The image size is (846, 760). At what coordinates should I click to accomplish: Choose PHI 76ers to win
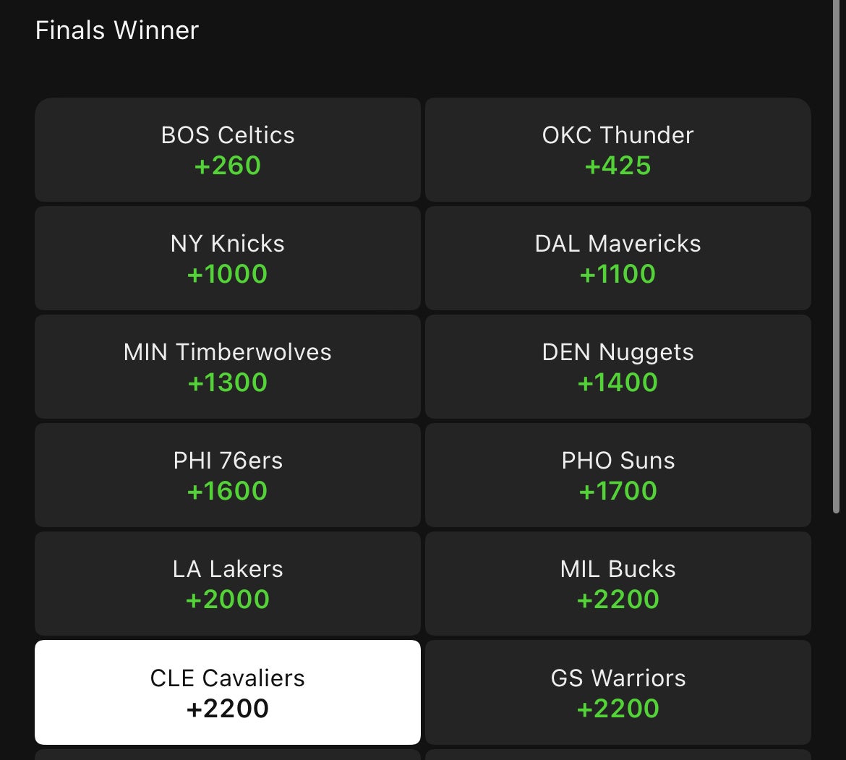pos(228,475)
